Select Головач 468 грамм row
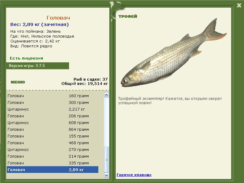This screenshot has width=244, height=183. [53, 143]
